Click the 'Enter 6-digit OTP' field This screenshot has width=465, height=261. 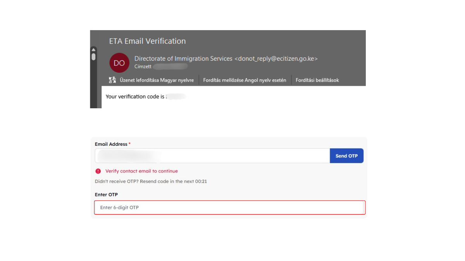click(x=229, y=208)
